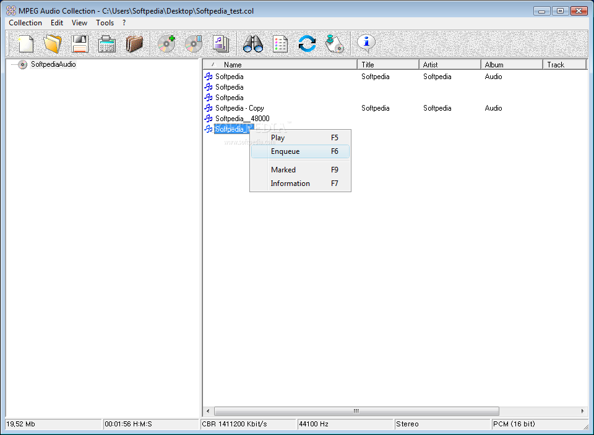Open collection with the yellow folder icon
The width and height of the screenshot is (594, 435).
click(x=53, y=44)
